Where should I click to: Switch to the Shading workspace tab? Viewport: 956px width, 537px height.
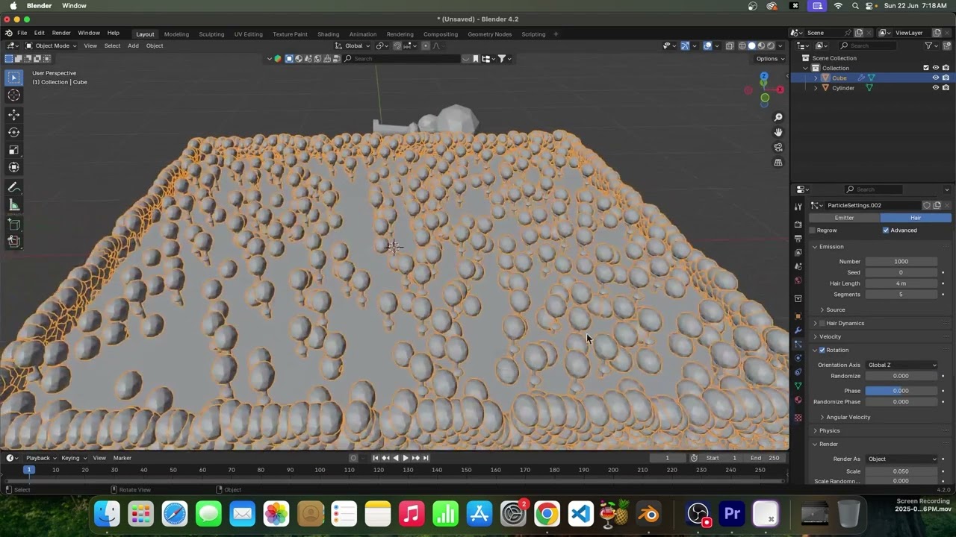coord(328,34)
